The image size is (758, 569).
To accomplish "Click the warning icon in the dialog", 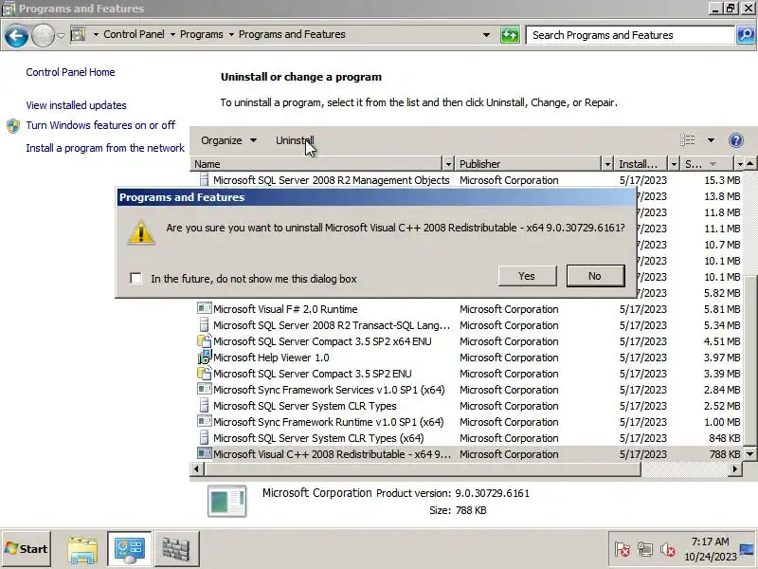I will click(x=141, y=233).
